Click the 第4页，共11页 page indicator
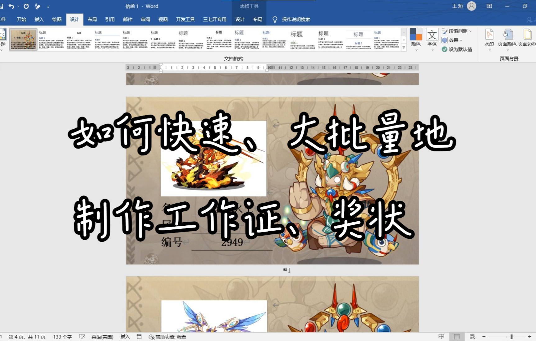The height and width of the screenshot is (341, 536). pos(27,337)
